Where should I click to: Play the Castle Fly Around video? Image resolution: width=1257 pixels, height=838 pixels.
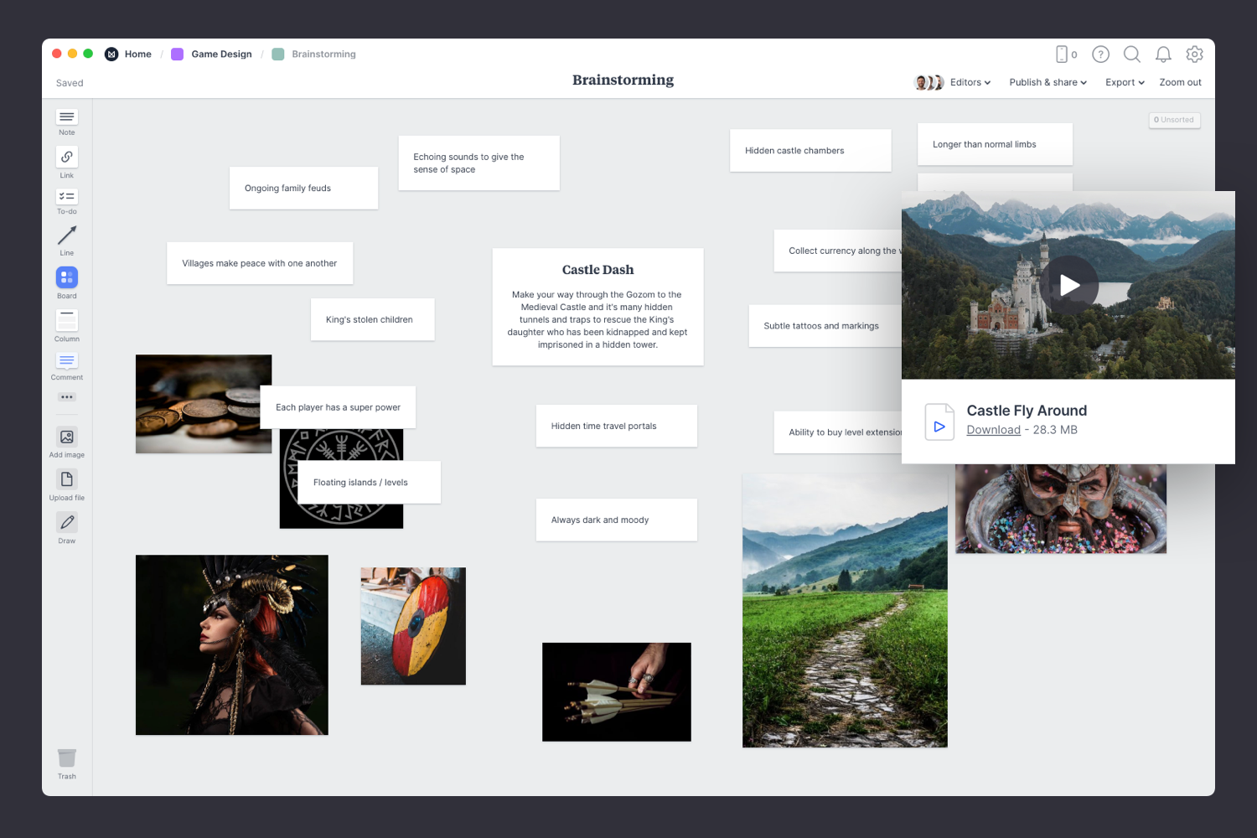(x=1069, y=285)
